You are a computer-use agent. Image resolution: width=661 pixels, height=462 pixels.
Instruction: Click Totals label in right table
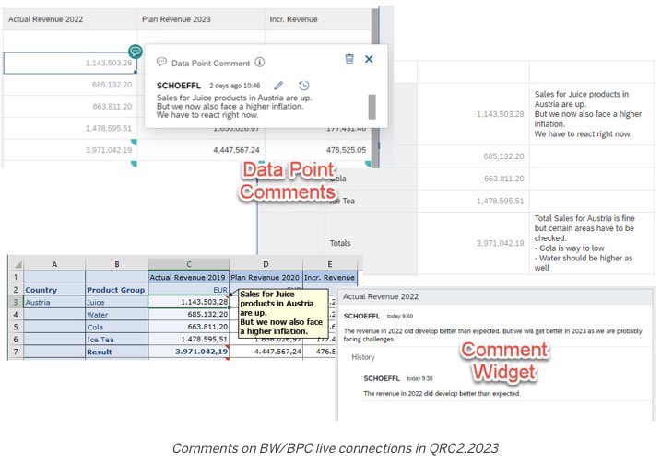[x=340, y=243]
